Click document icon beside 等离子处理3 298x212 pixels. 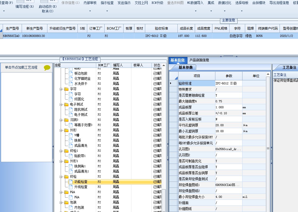[71, 125]
